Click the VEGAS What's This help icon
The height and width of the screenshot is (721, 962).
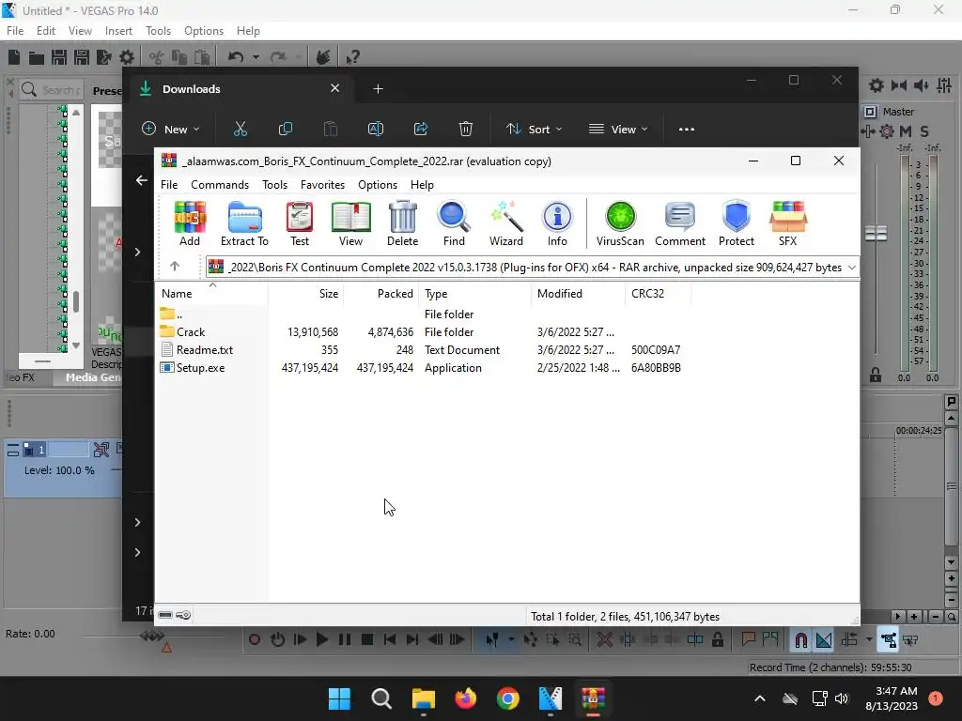(351, 57)
